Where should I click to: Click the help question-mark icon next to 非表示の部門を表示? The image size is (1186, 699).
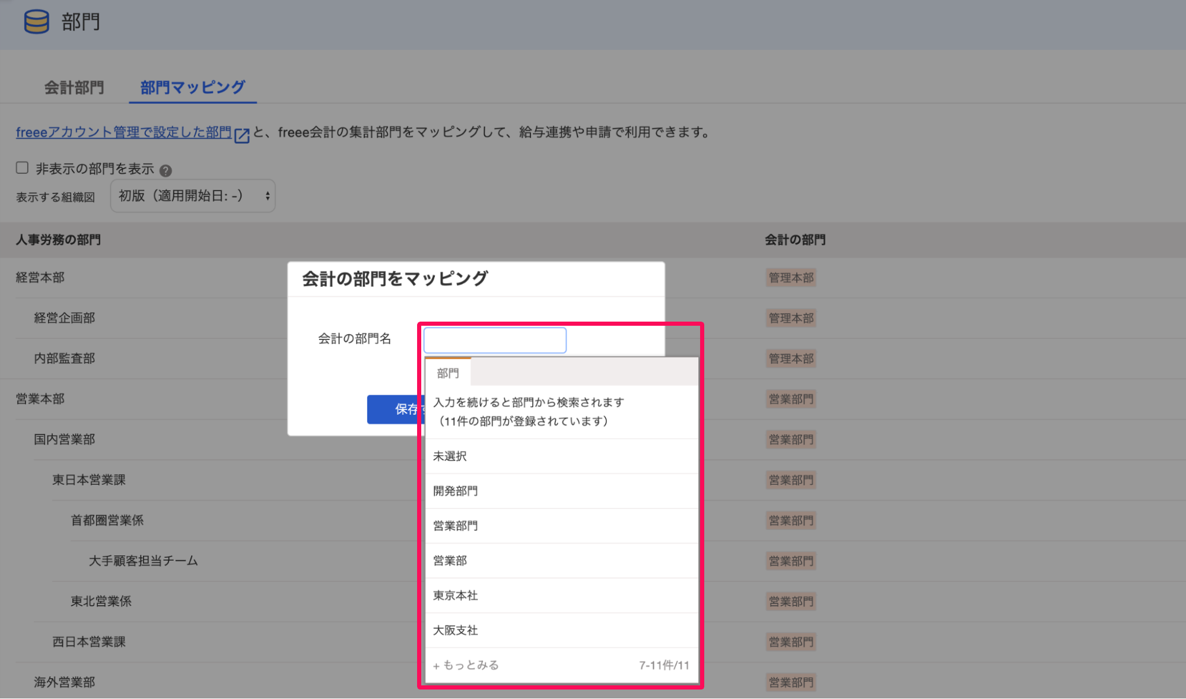(x=166, y=170)
